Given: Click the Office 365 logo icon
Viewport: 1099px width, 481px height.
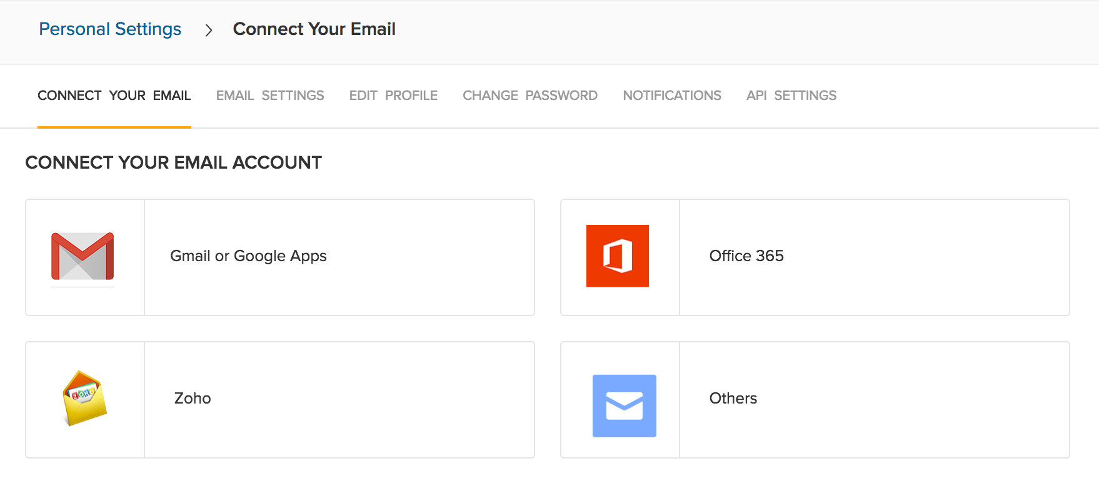Looking at the screenshot, I should coord(618,256).
